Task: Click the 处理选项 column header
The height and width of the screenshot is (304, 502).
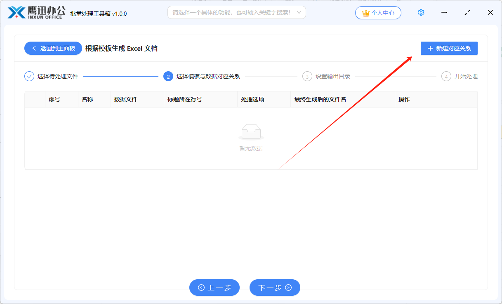Action: (252, 99)
